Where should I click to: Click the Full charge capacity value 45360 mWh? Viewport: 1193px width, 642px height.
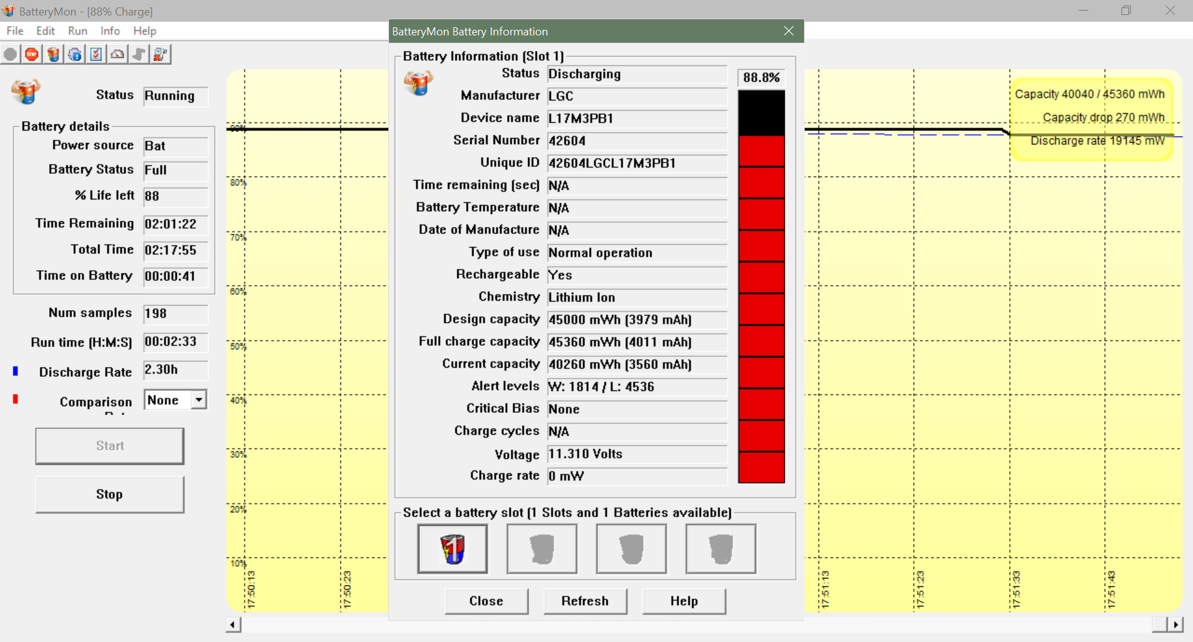[x=637, y=343]
